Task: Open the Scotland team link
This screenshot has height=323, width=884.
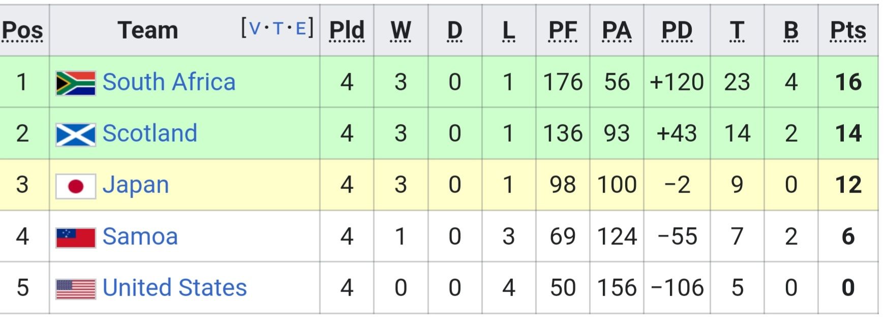Action: pyautogui.click(x=149, y=134)
